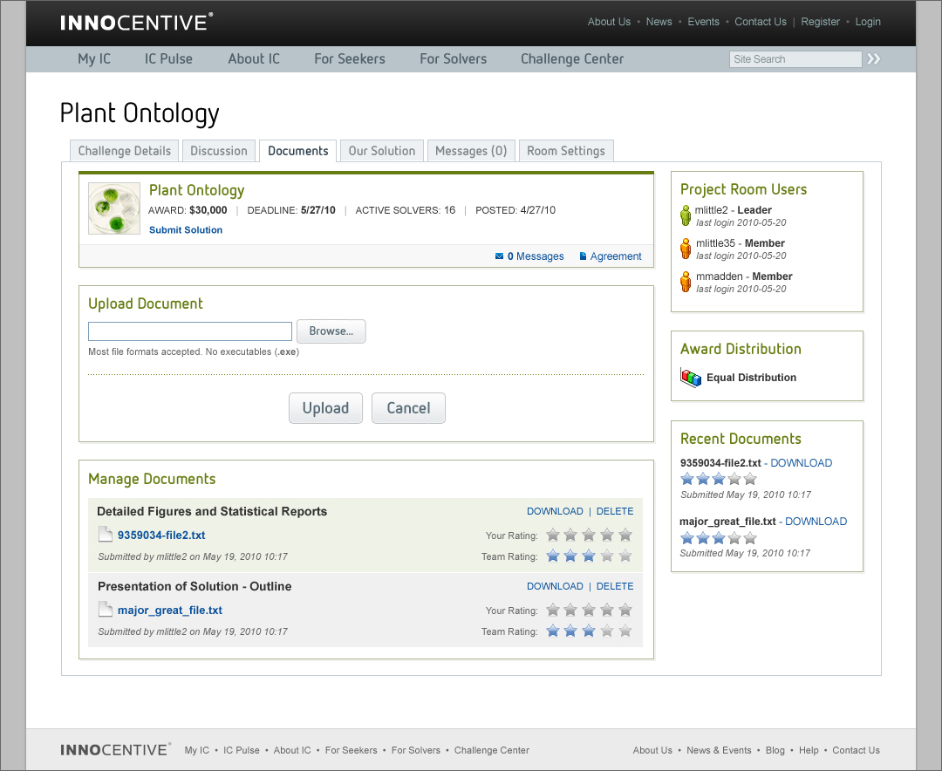Open My IC in the top navigation
The width and height of the screenshot is (942, 771).
click(94, 59)
